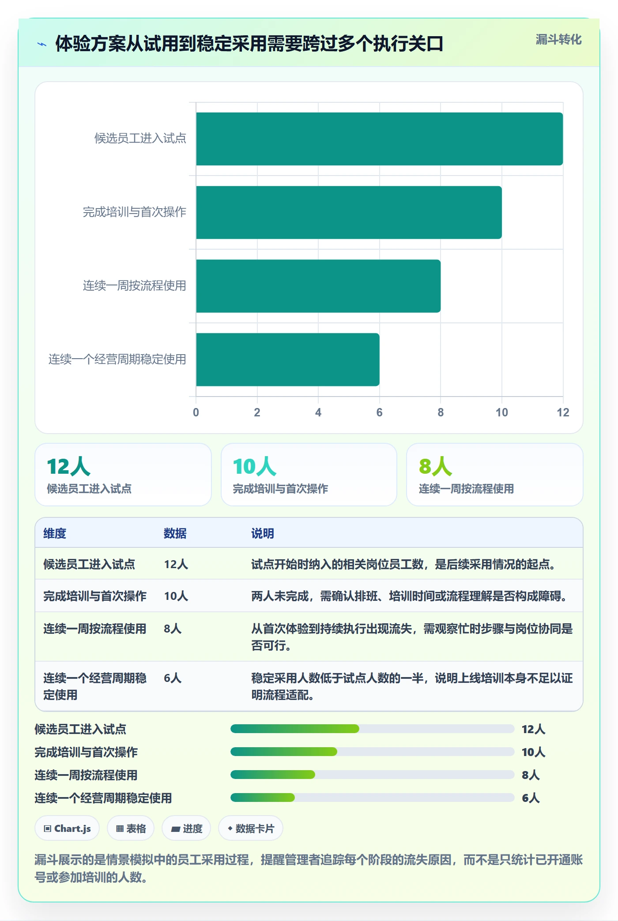Click progress bar for 完成培训与首次操作
The image size is (618, 921).
(372, 752)
